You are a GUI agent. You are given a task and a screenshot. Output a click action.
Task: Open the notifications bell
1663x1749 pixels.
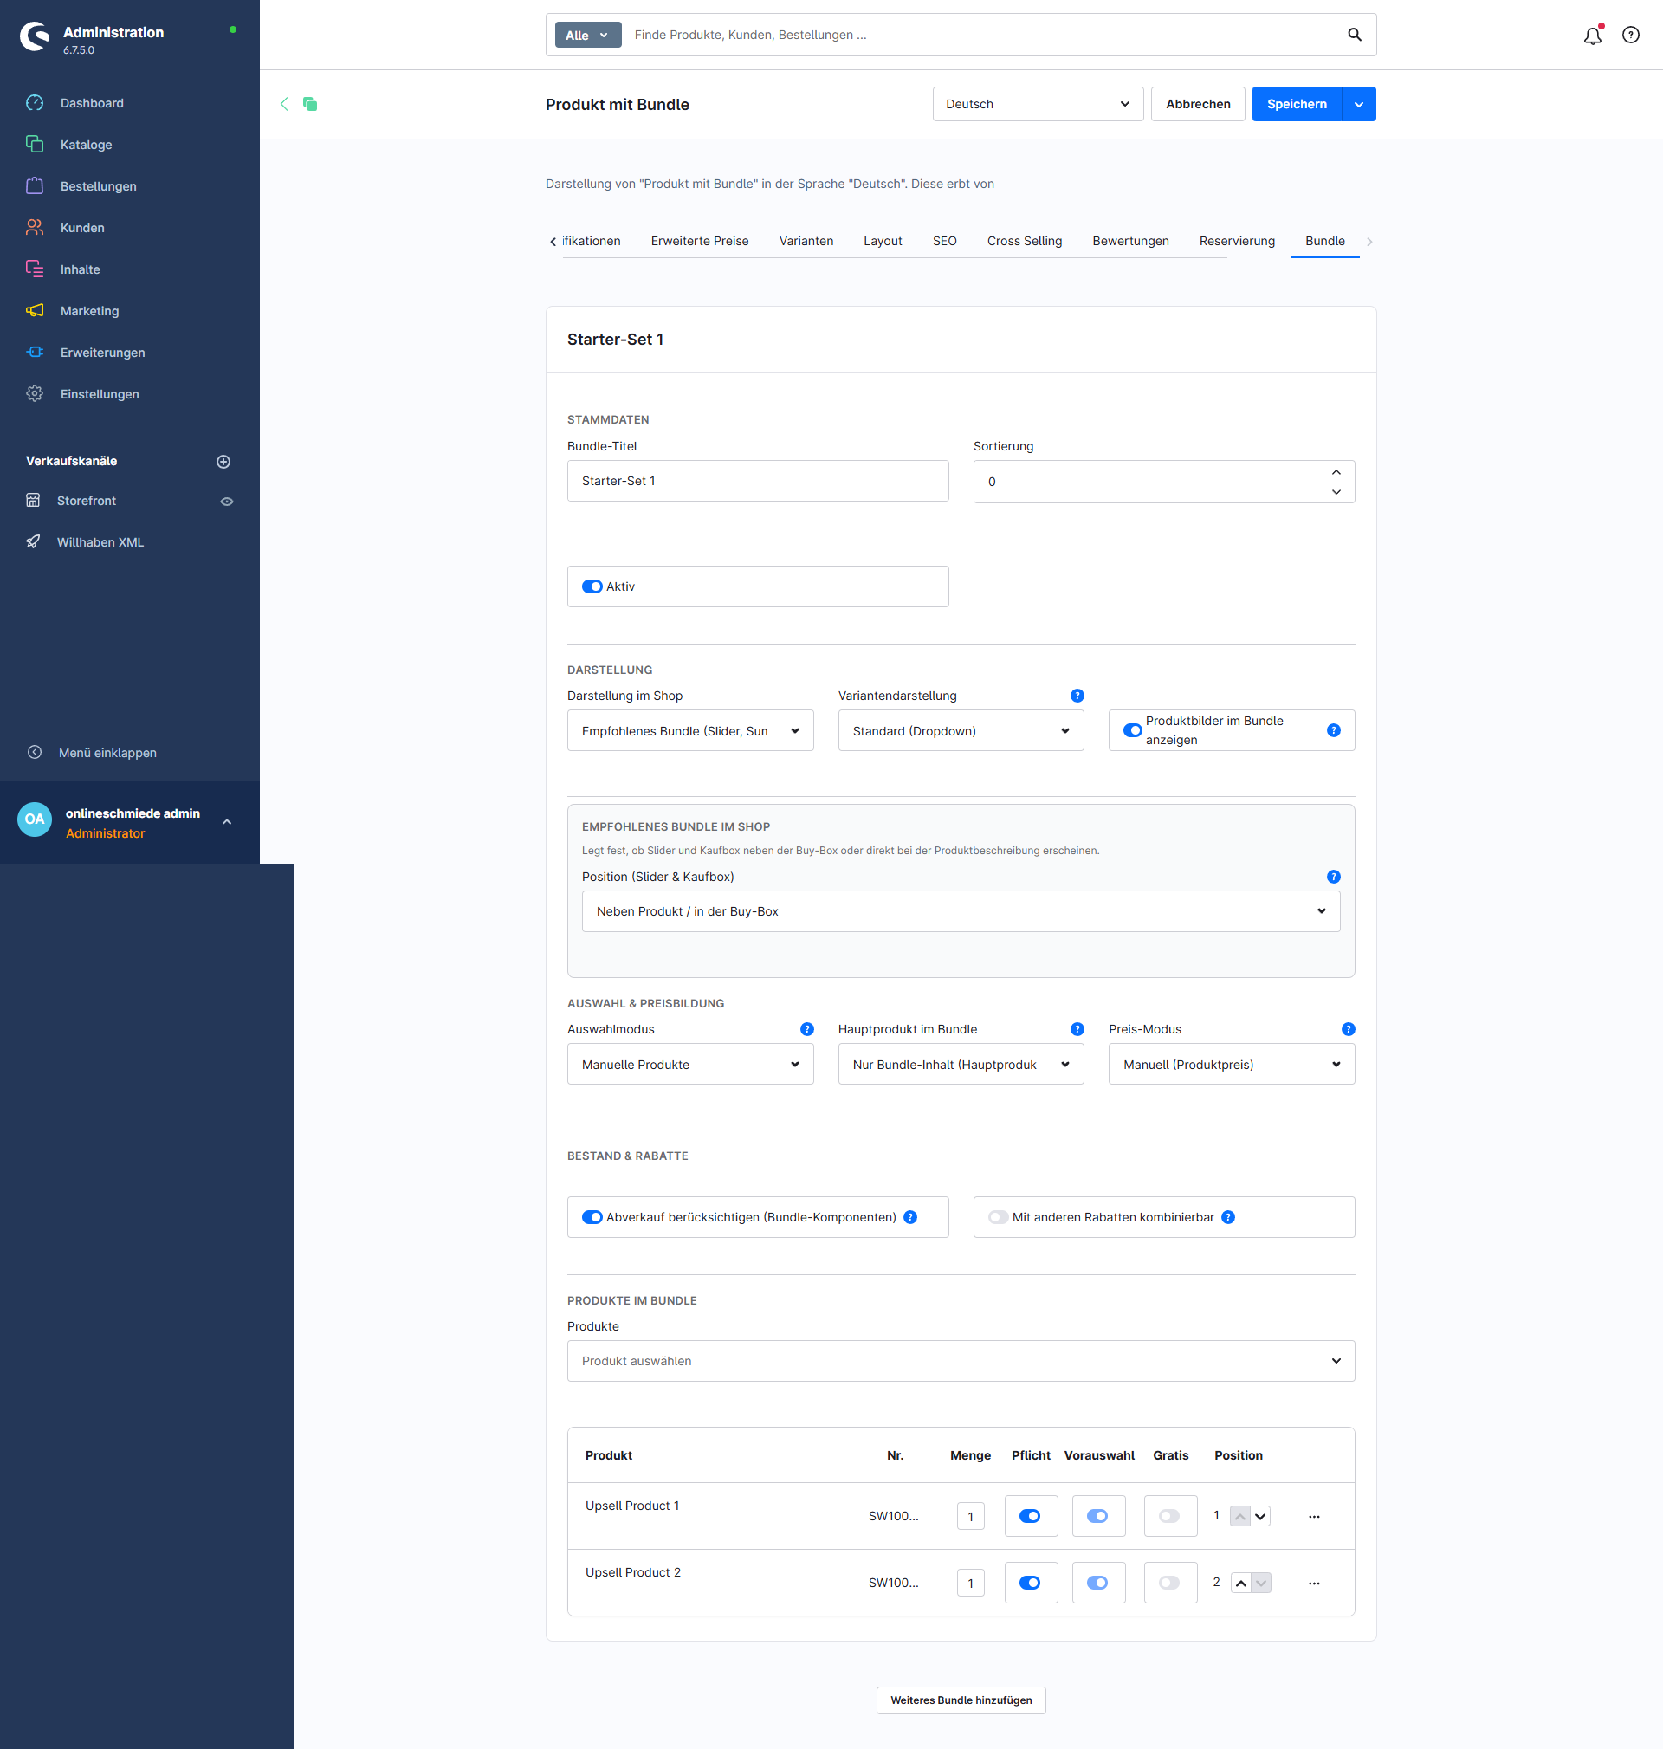click(1593, 36)
